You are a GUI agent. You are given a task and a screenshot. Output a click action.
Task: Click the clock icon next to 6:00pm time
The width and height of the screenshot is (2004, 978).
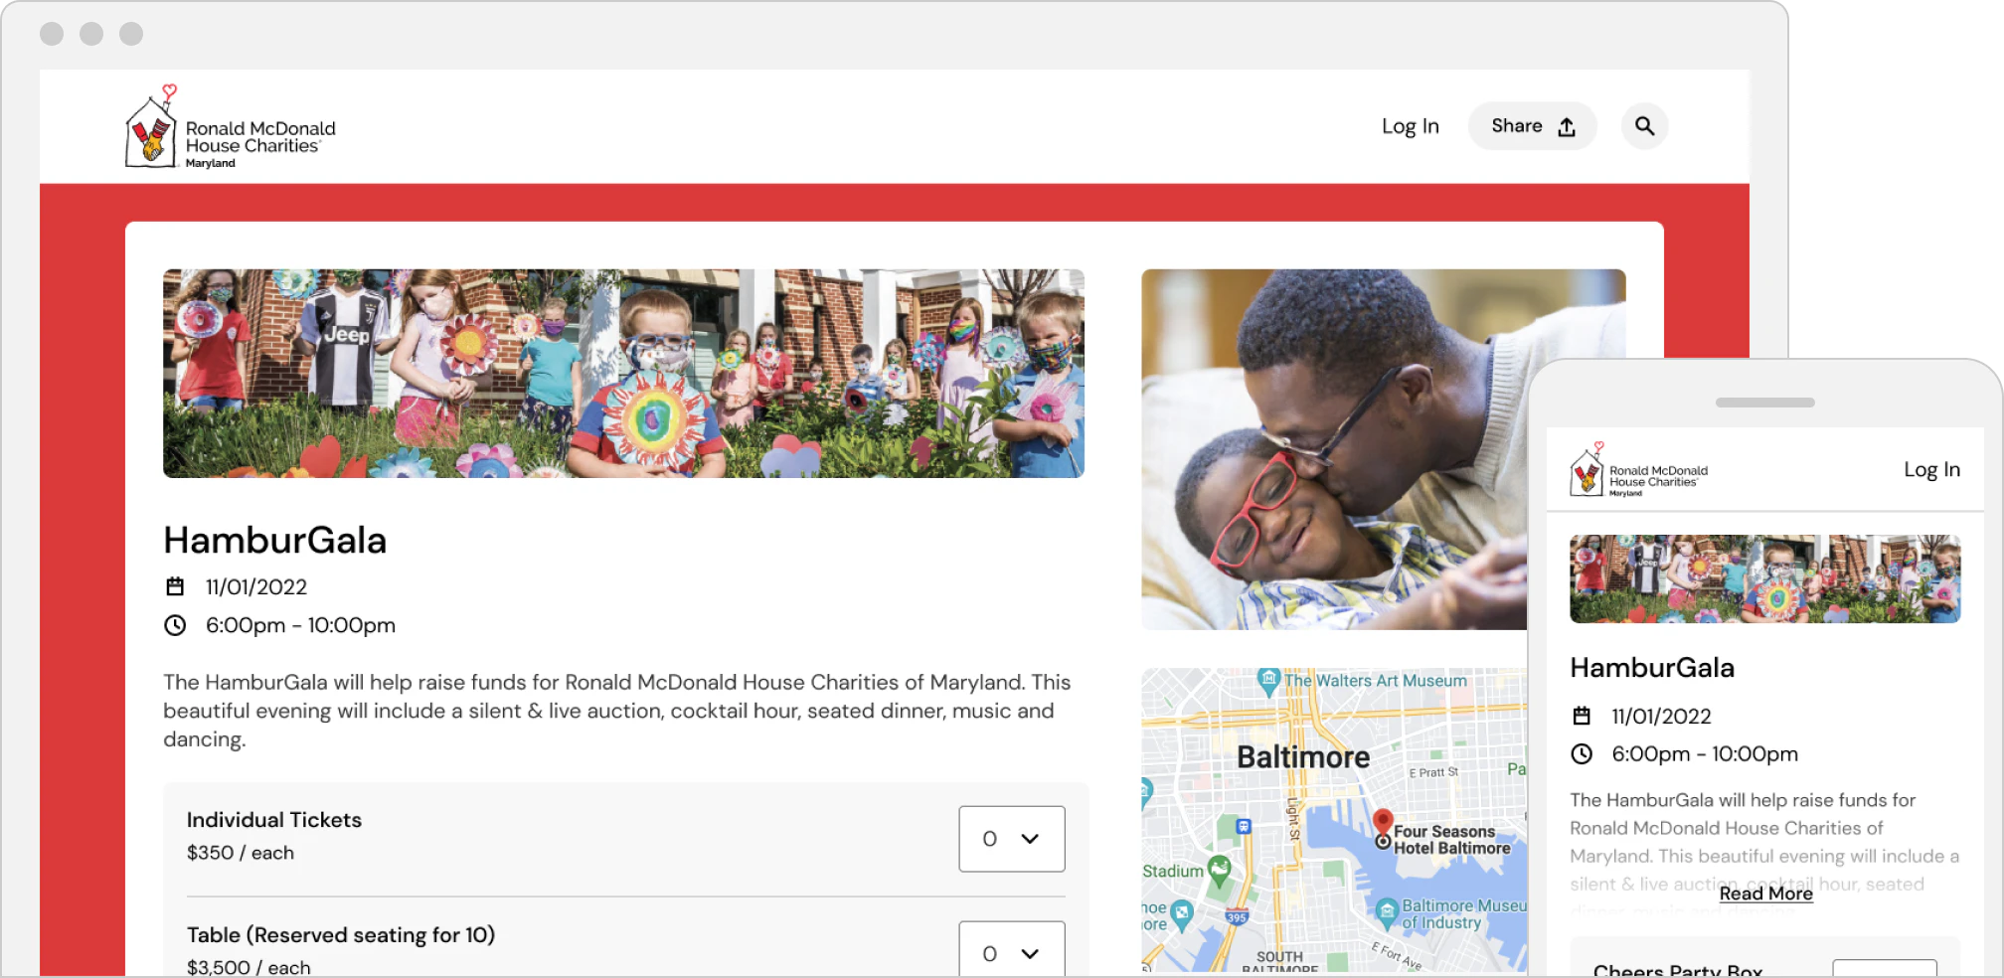tap(177, 625)
